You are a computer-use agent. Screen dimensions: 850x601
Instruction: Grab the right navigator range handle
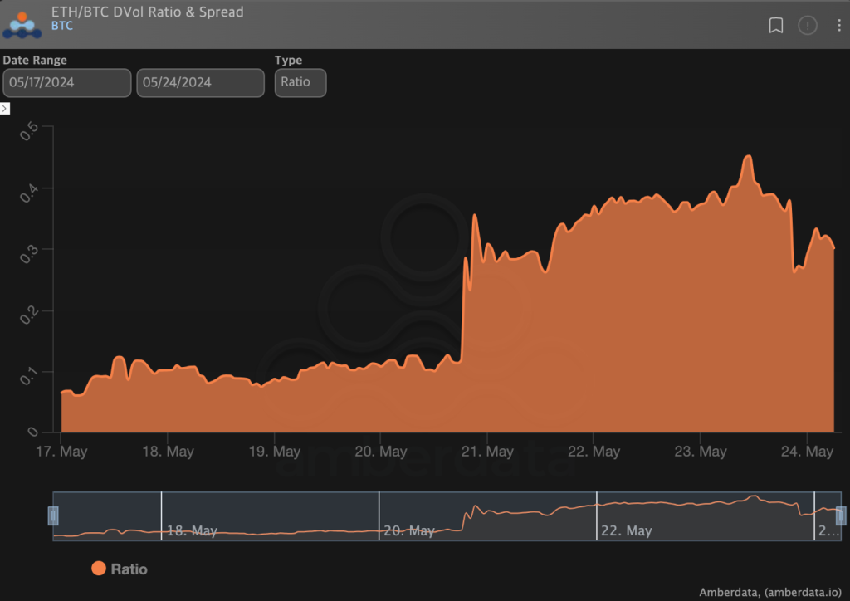(840, 516)
